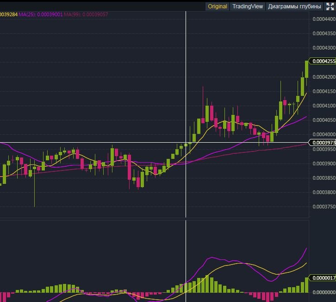336x302 pixels.
Task: Click the 0.0004000 price axis label
Action: [324, 134]
